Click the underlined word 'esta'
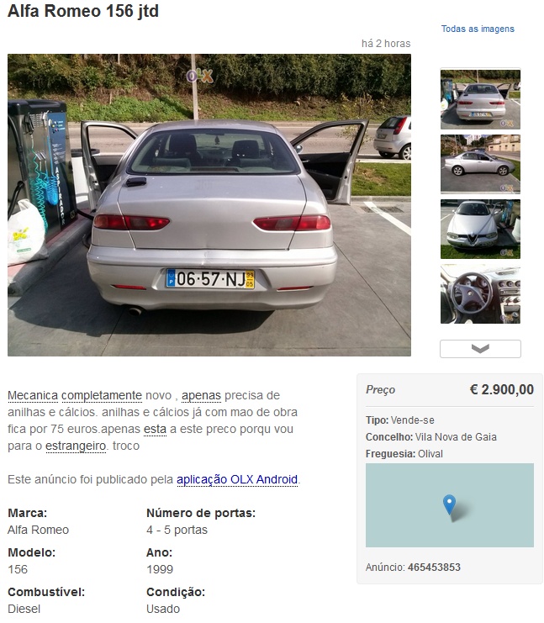Viewport: 544px width, 623px height. (x=155, y=429)
